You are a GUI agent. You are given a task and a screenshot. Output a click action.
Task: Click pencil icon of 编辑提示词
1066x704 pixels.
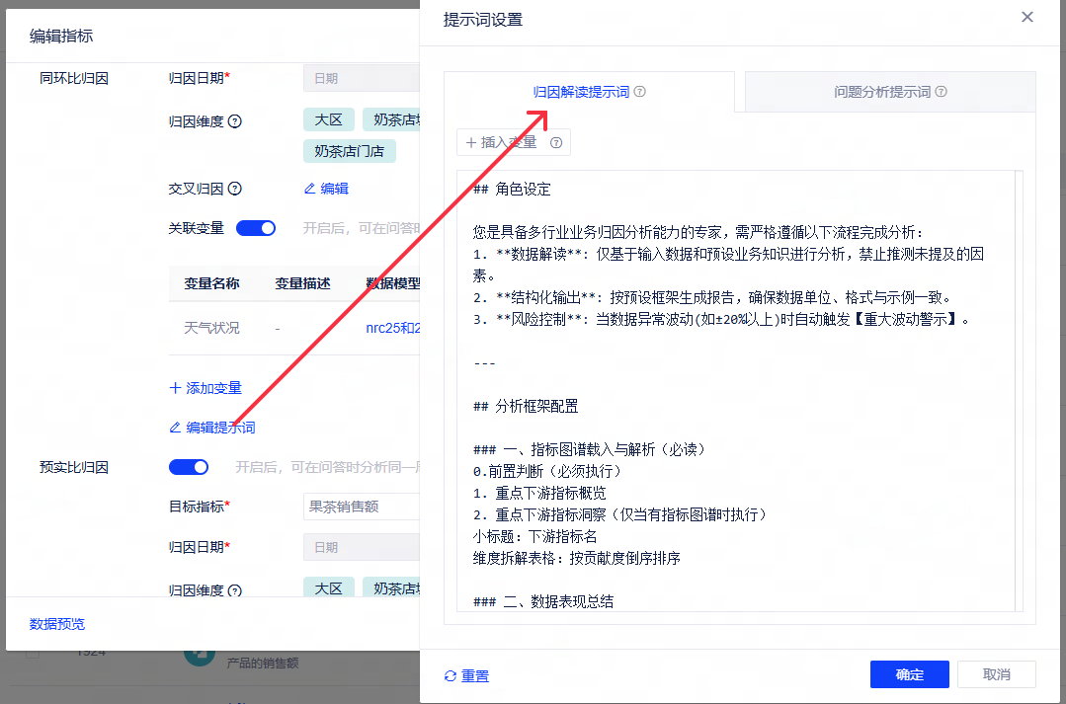pos(175,428)
